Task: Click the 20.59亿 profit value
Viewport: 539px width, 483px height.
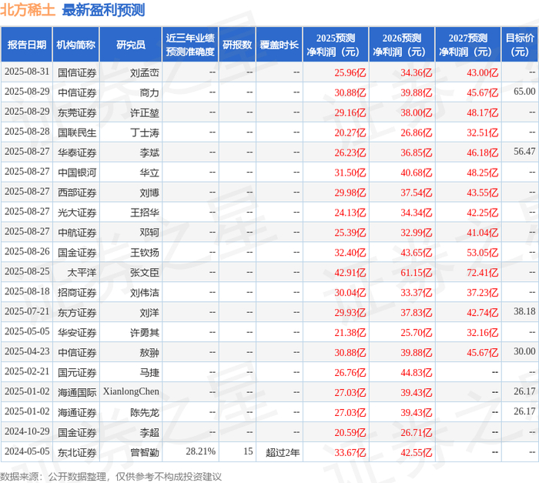Action: (x=350, y=432)
